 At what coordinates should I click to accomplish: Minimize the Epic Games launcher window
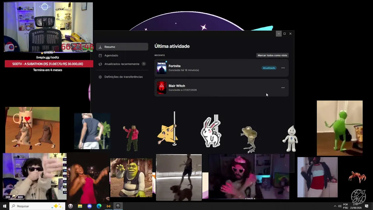click(279, 34)
